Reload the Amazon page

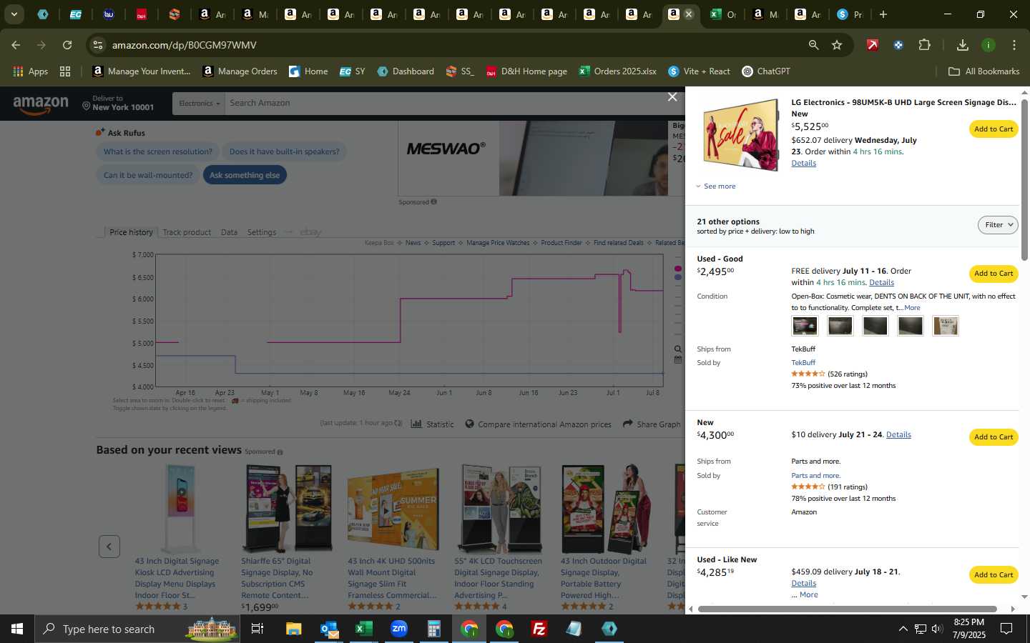67,45
